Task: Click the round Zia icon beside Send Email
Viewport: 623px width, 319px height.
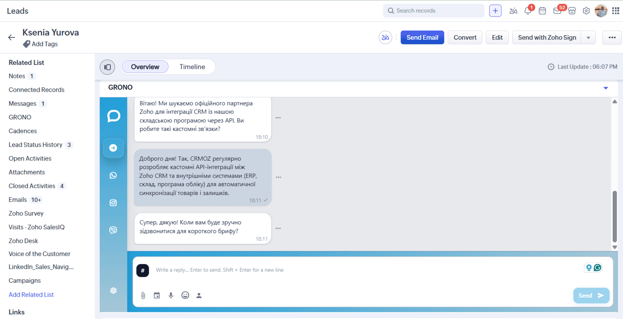Action: click(x=385, y=37)
